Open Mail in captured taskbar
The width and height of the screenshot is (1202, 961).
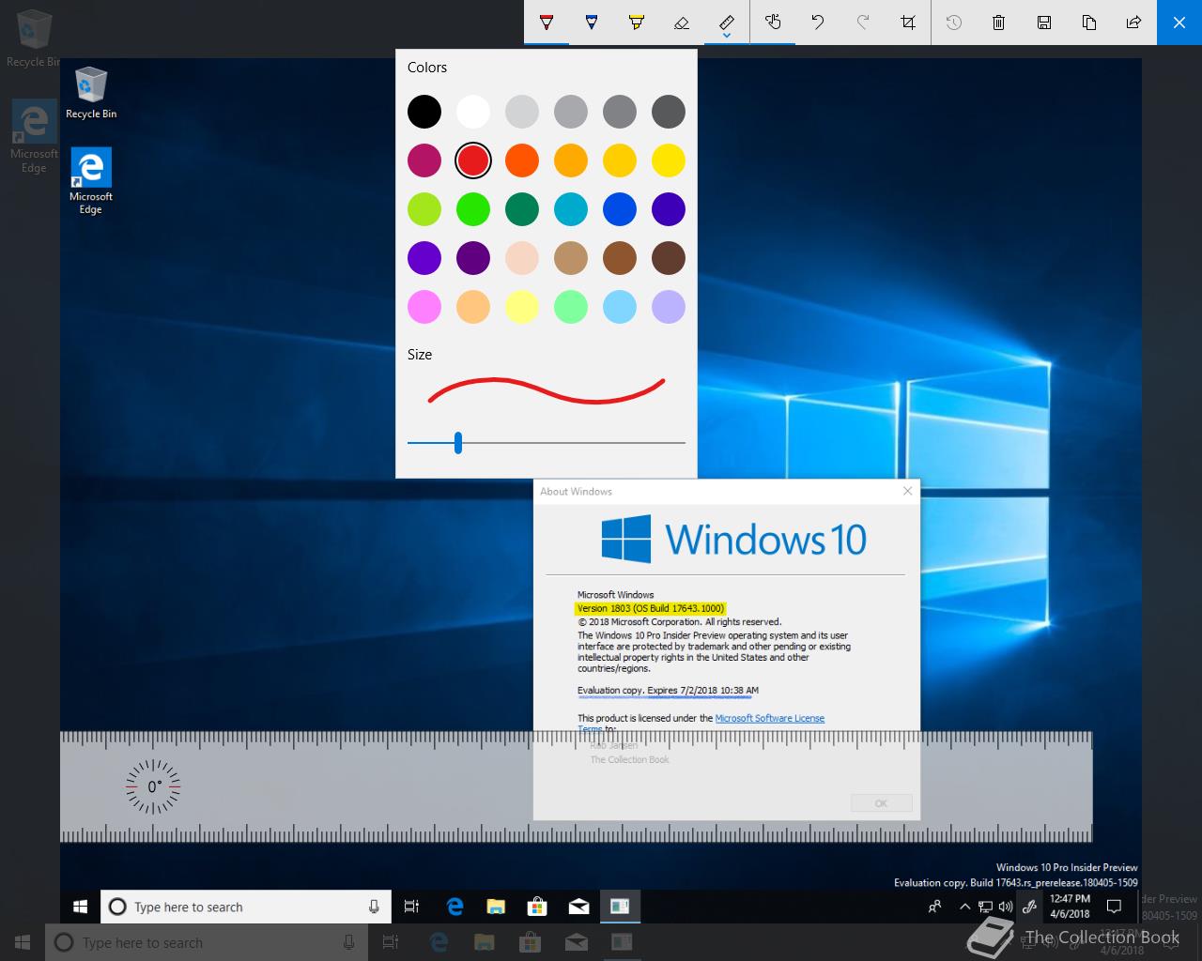tap(578, 907)
